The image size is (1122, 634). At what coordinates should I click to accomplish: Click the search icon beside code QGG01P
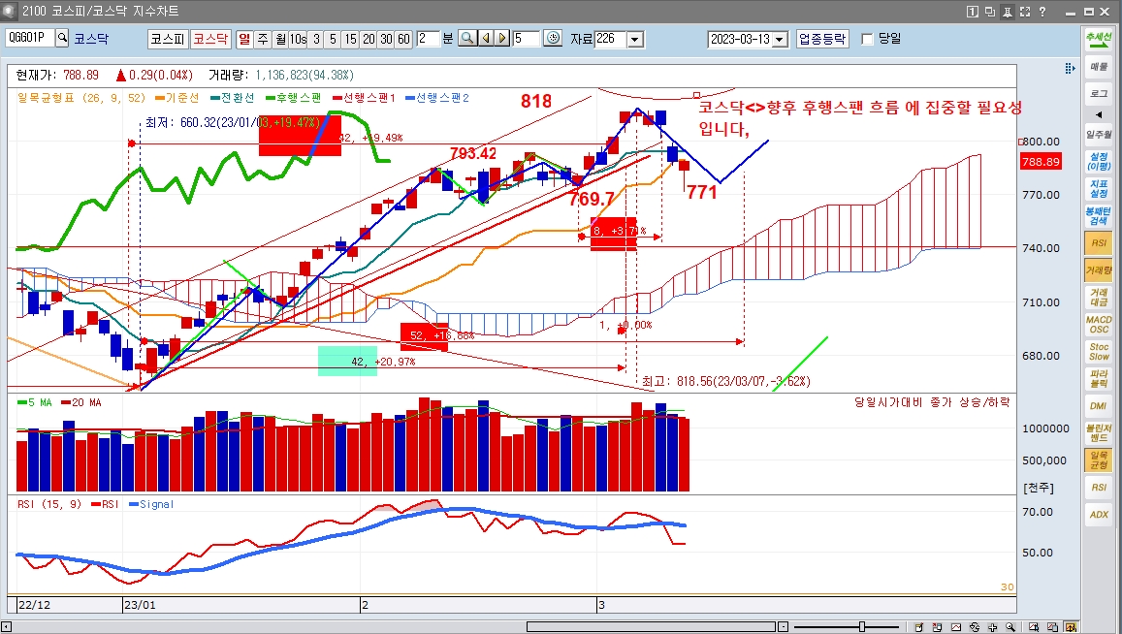coord(62,38)
